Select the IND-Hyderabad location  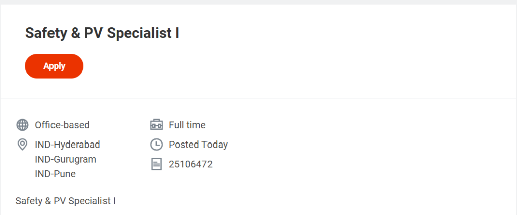[x=68, y=145]
